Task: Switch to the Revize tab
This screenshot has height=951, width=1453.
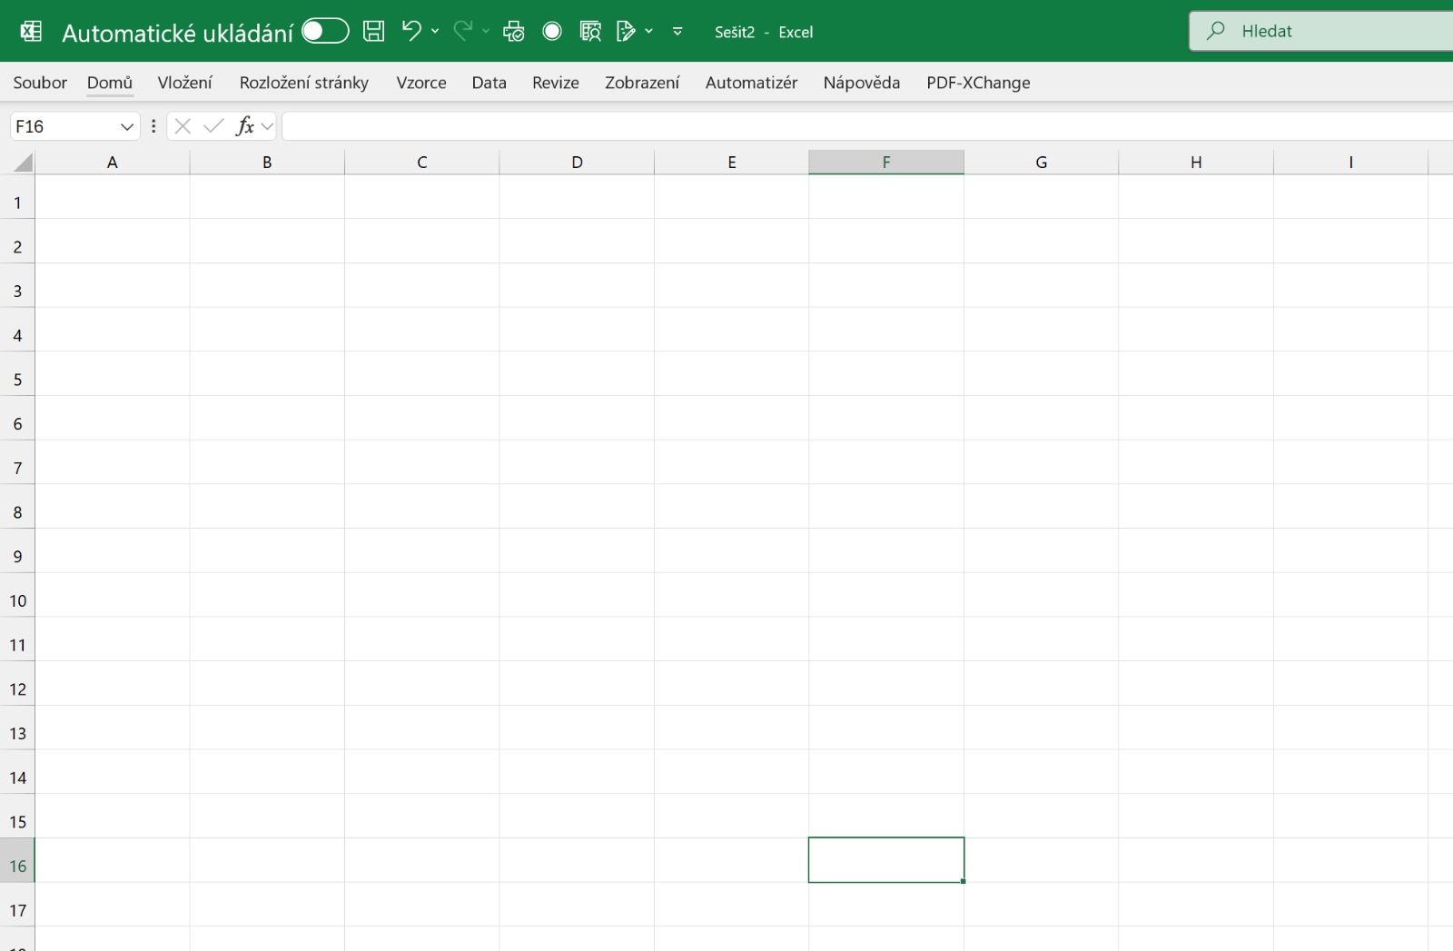Action: click(x=556, y=83)
